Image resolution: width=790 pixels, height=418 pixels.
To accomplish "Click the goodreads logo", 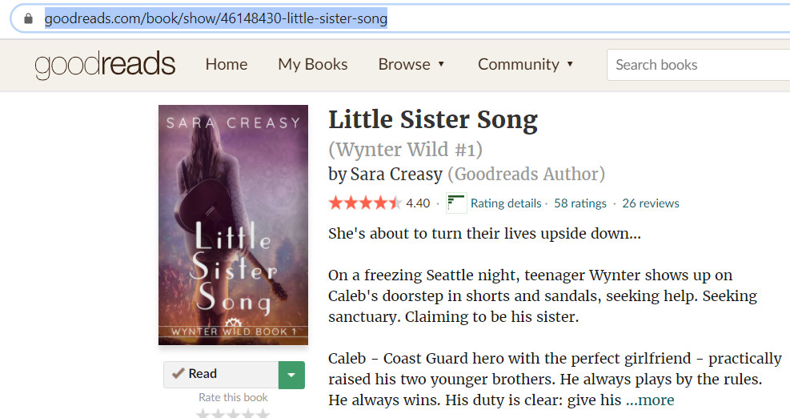I will pos(105,65).
